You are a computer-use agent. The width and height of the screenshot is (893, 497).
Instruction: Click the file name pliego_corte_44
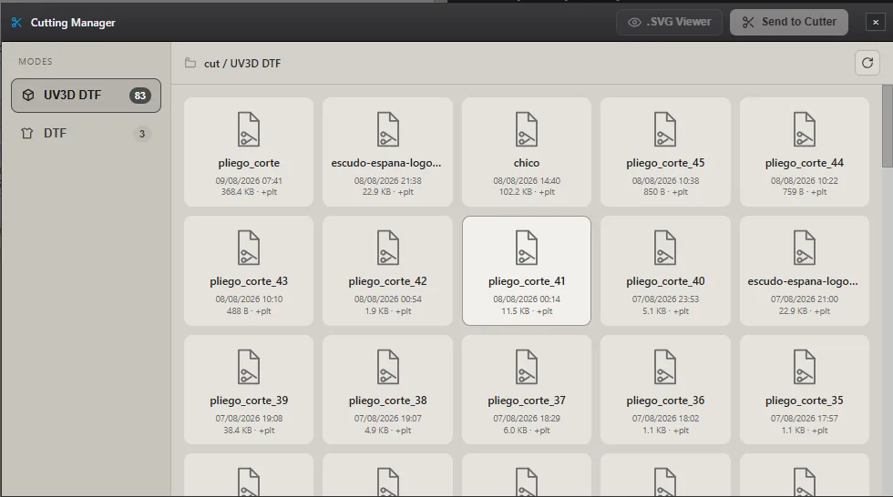tap(804, 163)
